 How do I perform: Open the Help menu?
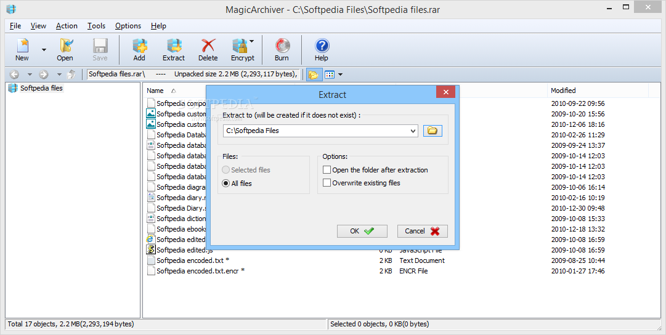point(158,26)
